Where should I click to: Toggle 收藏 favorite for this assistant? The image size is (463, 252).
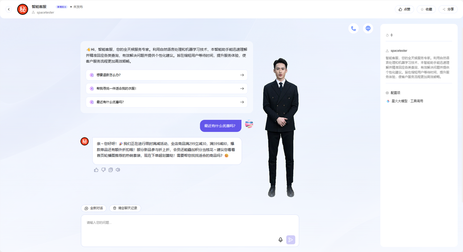coord(426,9)
